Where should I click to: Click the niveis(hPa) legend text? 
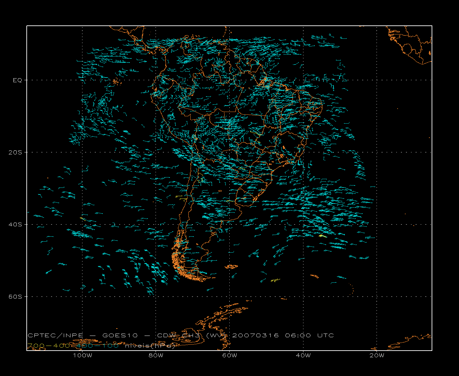pos(150,346)
